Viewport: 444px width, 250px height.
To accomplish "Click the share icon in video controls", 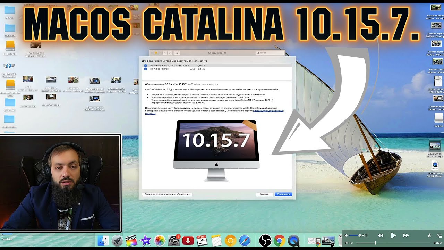I will (x=430, y=235).
